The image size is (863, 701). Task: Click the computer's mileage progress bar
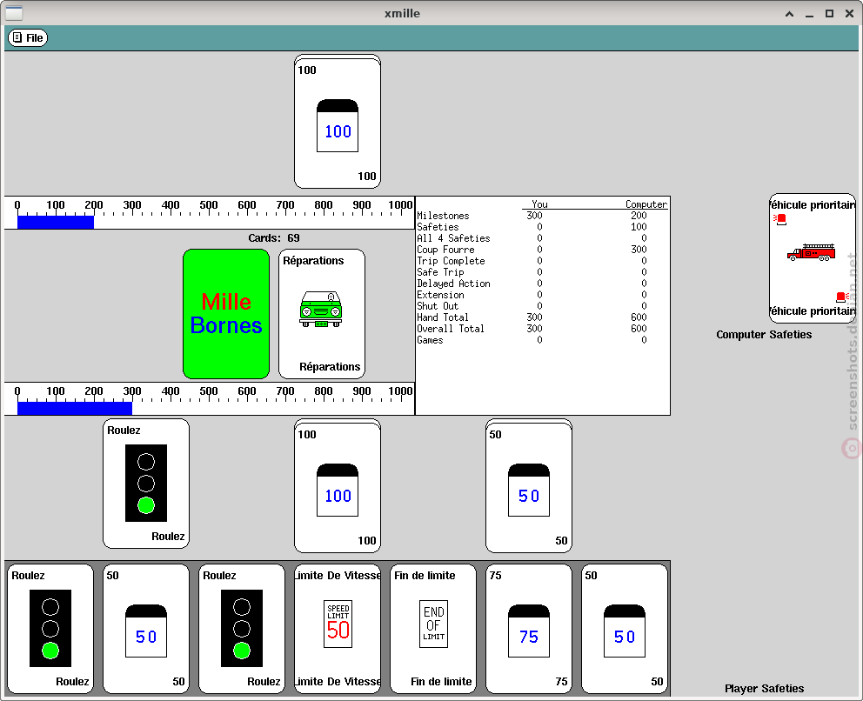pos(209,213)
